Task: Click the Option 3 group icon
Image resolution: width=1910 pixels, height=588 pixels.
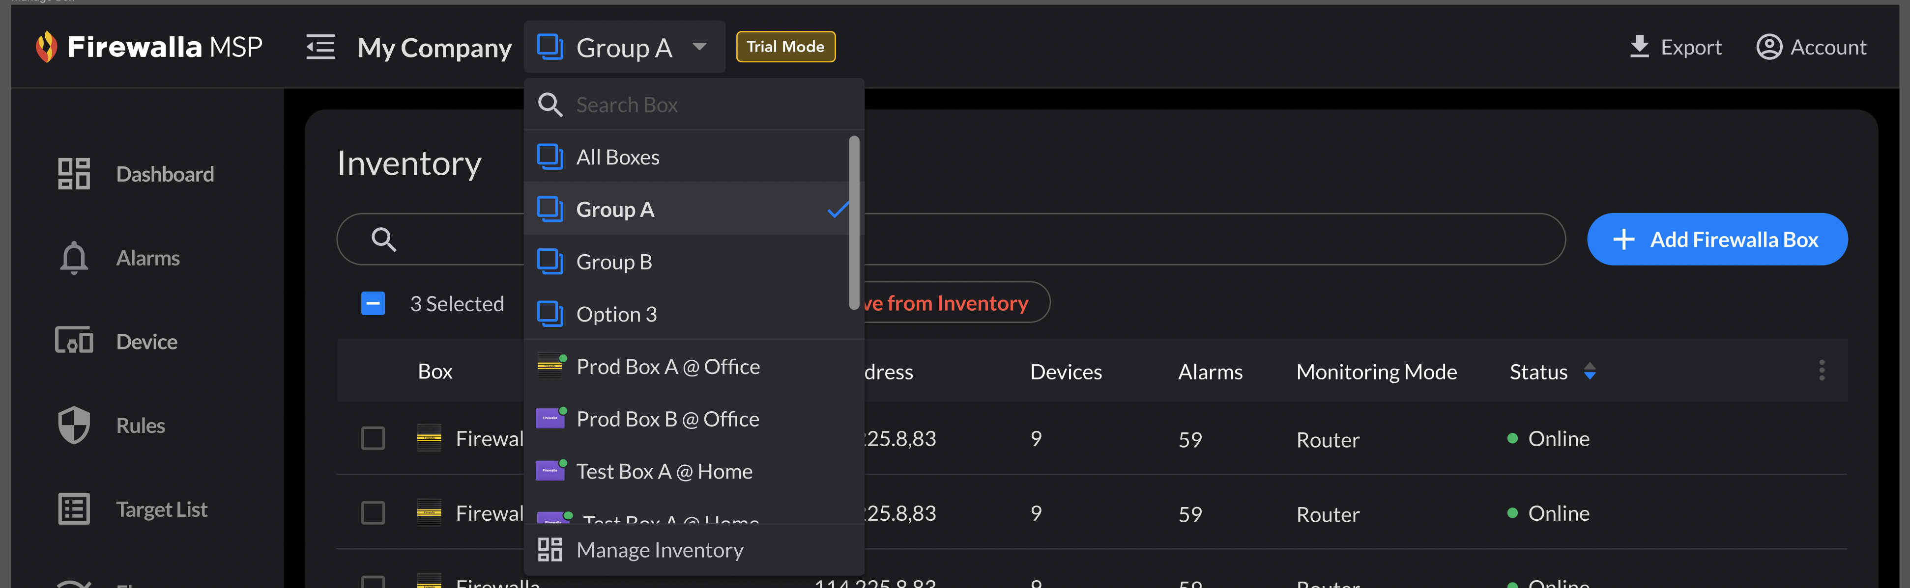Action: pos(550,314)
